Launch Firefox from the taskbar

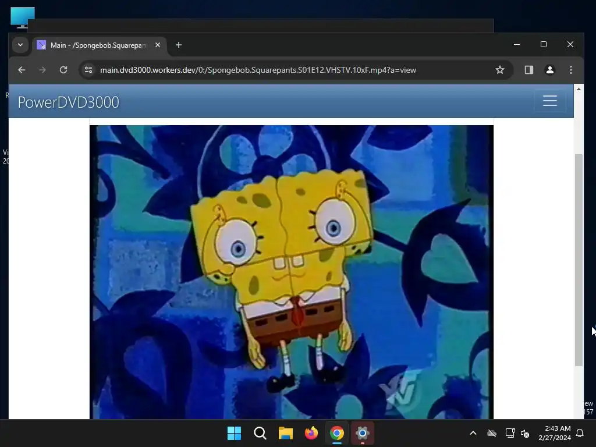[x=311, y=433]
